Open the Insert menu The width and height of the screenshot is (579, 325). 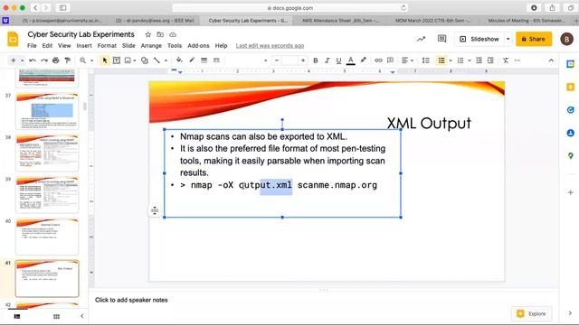(84, 46)
